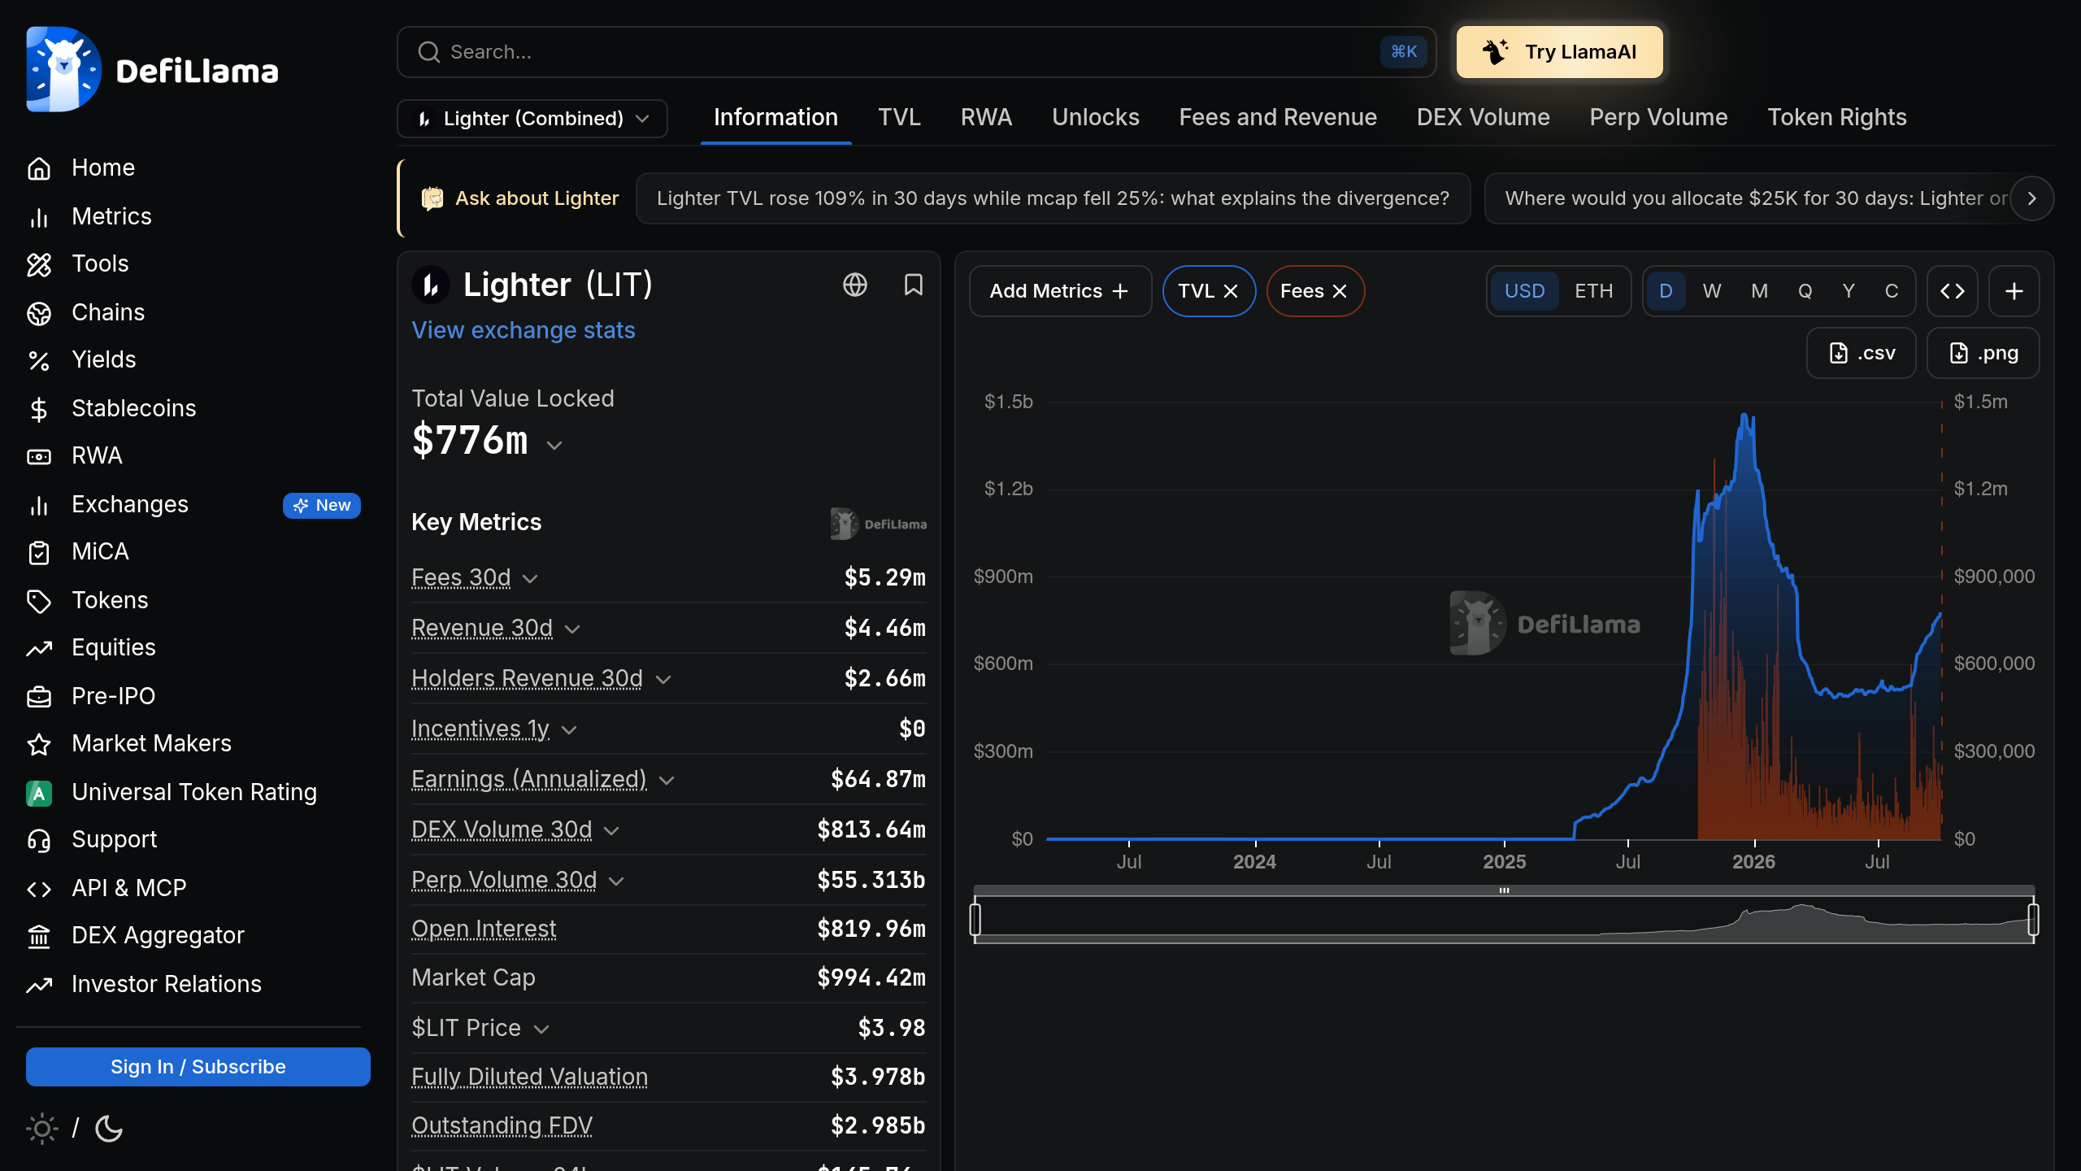Expand the $LIT Price row
Image resolution: width=2081 pixels, height=1171 pixels.
tap(541, 1029)
